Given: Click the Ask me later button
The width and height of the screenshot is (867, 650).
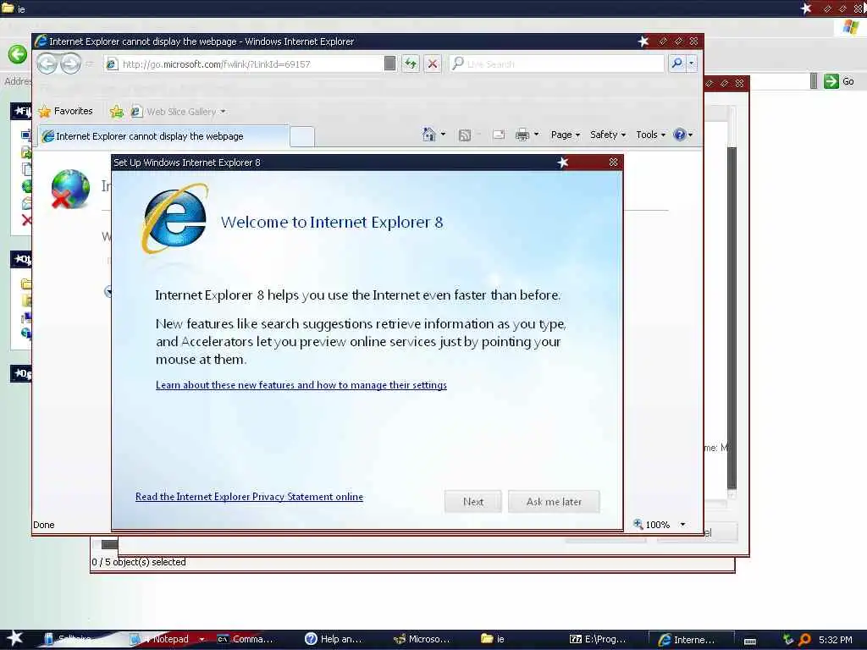Looking at the screenshot, I should click(x=554, y=501).
